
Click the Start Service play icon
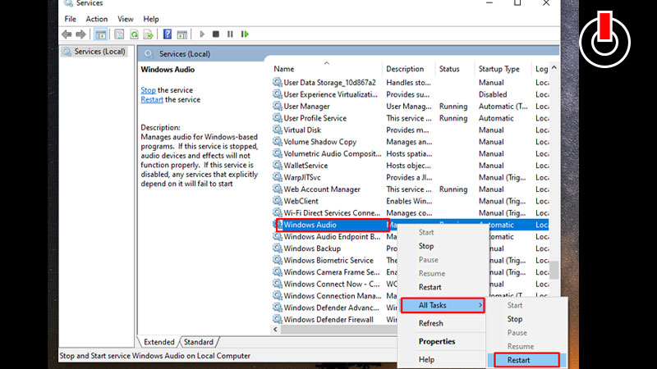pos(202,34)
